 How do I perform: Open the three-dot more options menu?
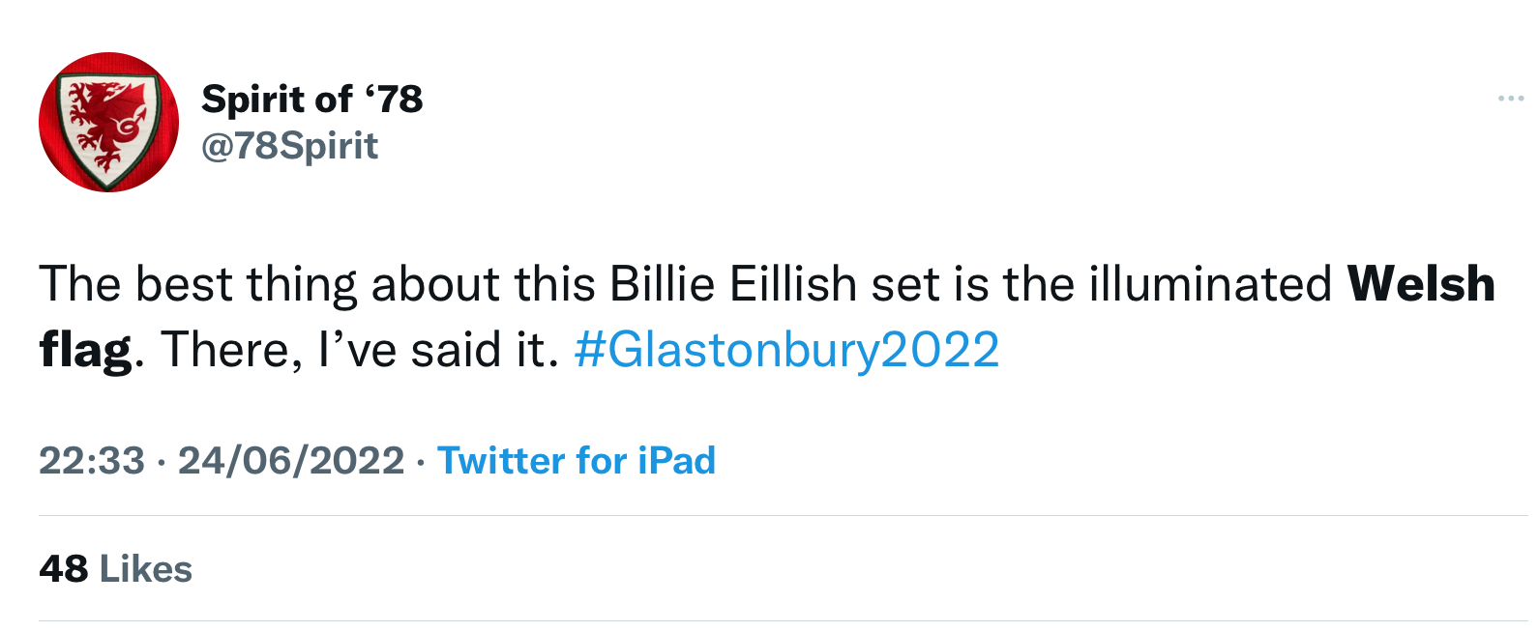(1510, 99)
